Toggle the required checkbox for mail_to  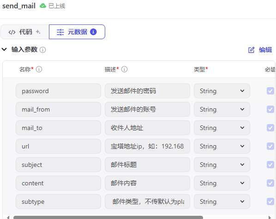[270, 128]
